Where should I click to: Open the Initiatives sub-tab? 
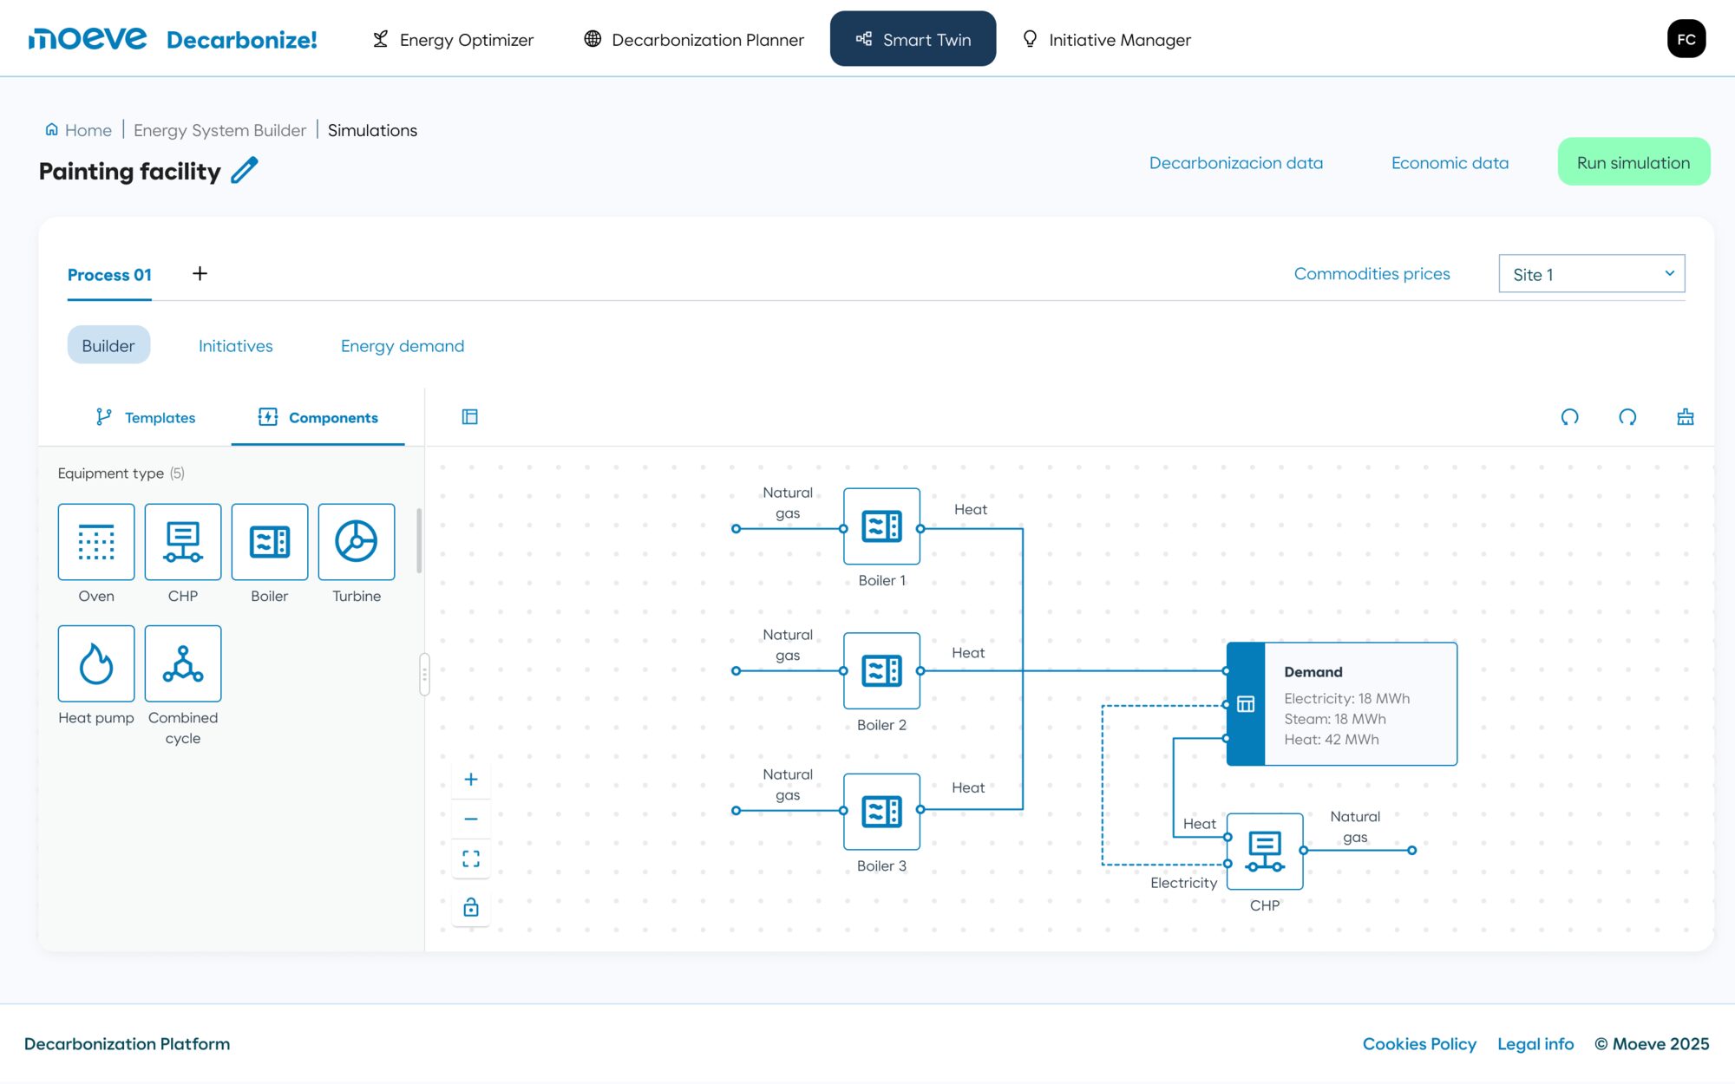(236, 346)
